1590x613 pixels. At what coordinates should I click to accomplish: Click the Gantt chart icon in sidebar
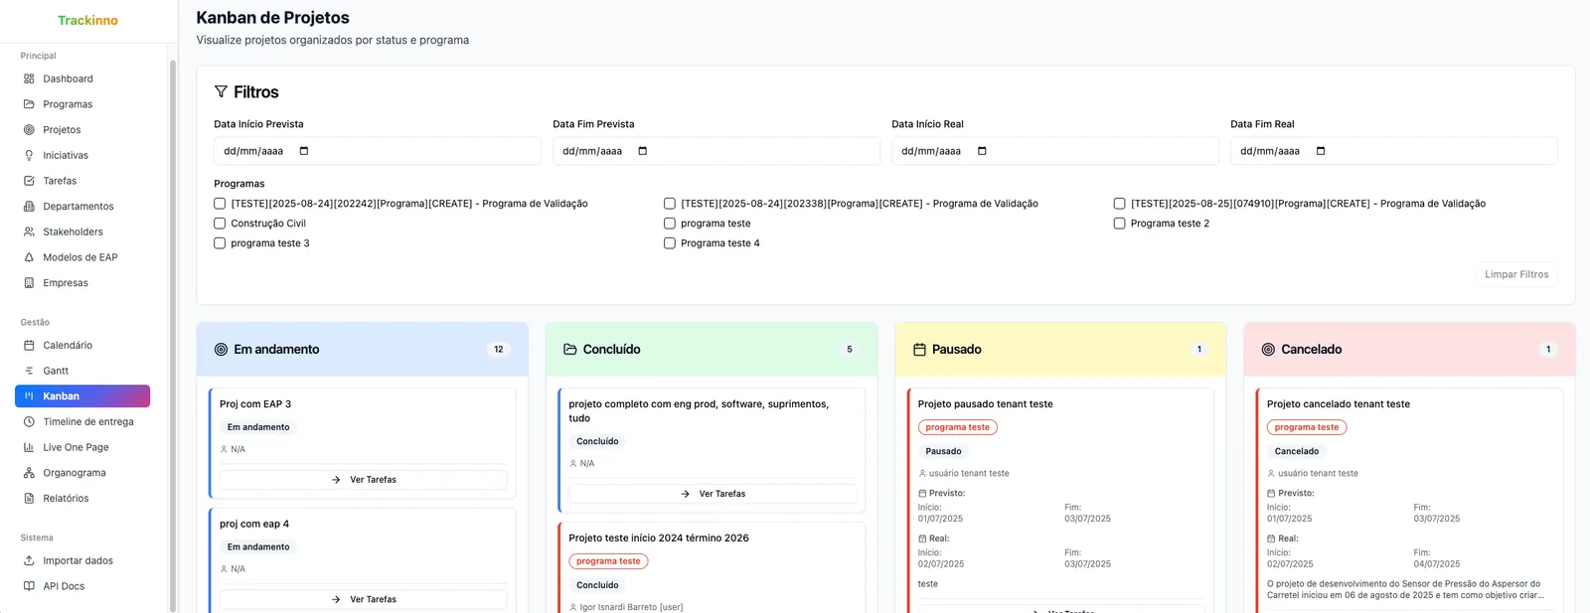pos(29,371)
